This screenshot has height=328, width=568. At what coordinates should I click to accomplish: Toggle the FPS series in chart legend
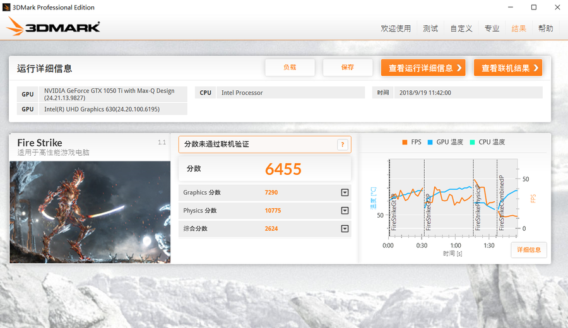[x=411, y=143]
